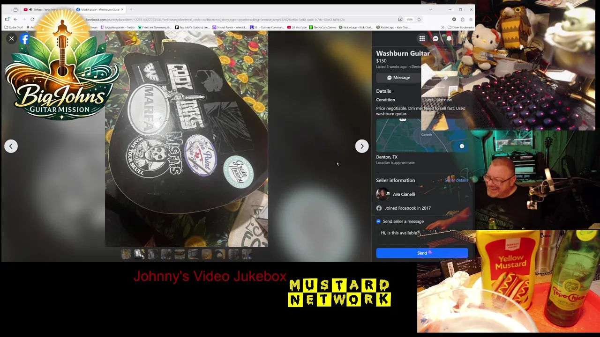Screen dimensions: 600x337
Task: Select the third photo thumbnail
Action: click(153, 254)
